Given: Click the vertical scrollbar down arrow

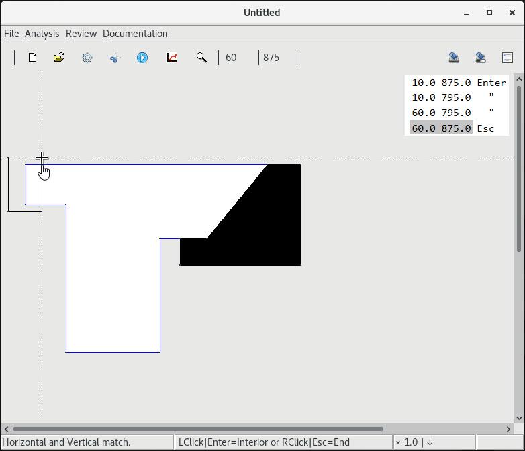Looking at the screenshot, I should click(518, 418).
